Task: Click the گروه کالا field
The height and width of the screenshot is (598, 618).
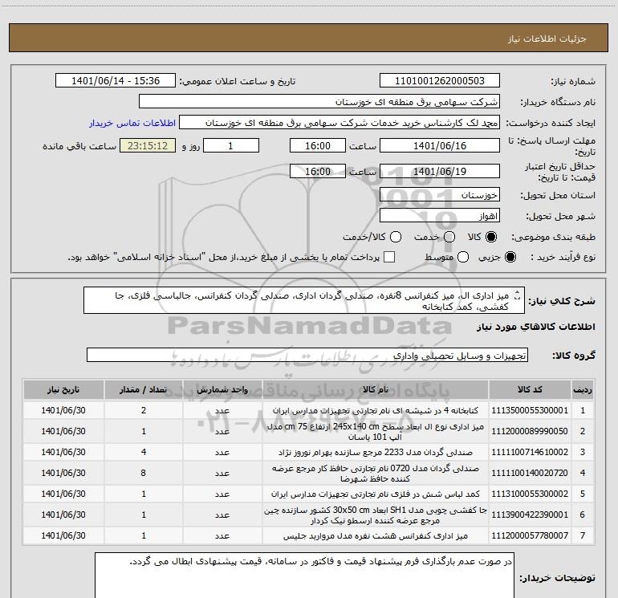Action: pyautogui.click(x=307, y=355)
